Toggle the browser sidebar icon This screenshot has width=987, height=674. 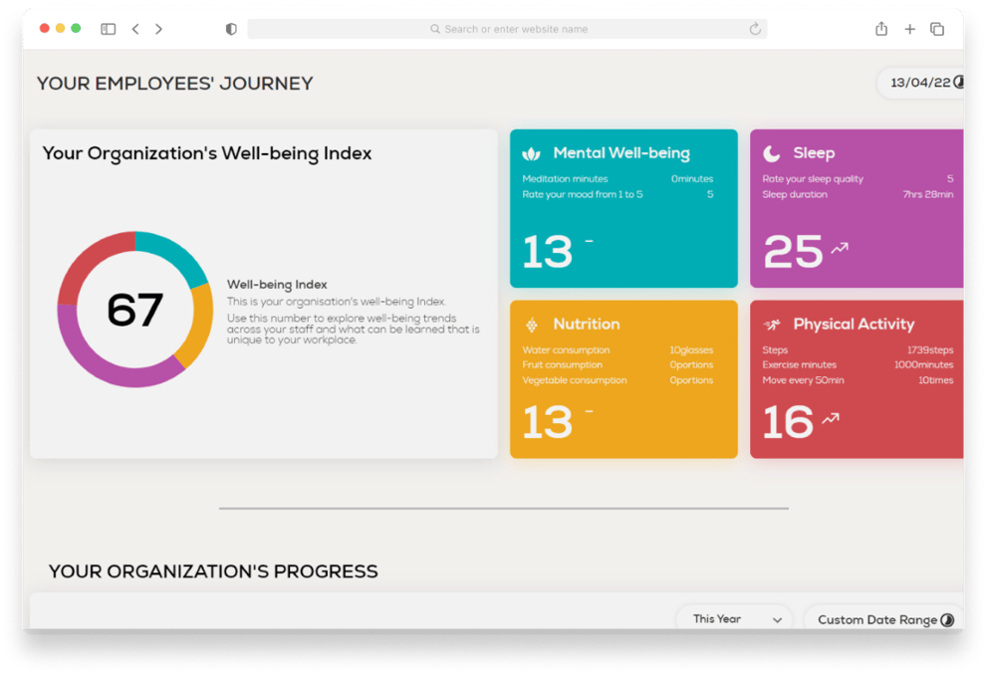pos(109,29)
